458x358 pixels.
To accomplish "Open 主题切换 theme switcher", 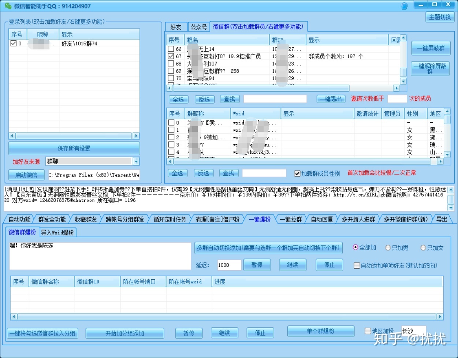I will click(x=440, y=17).
